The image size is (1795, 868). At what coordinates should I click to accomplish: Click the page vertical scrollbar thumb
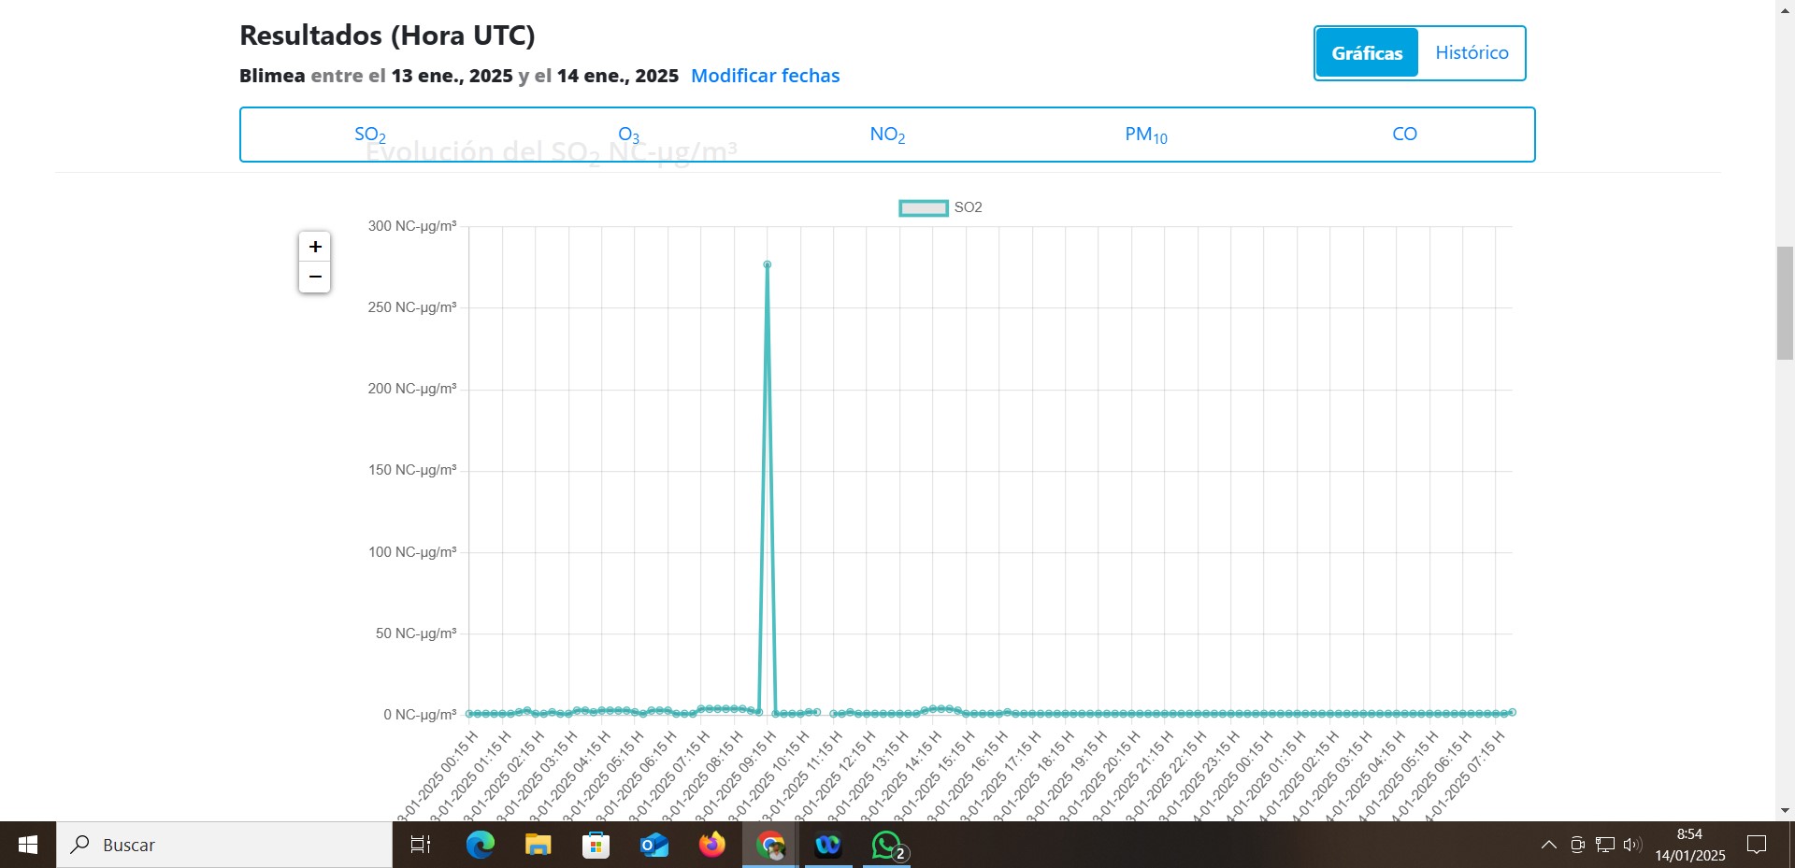[1785, 303]
